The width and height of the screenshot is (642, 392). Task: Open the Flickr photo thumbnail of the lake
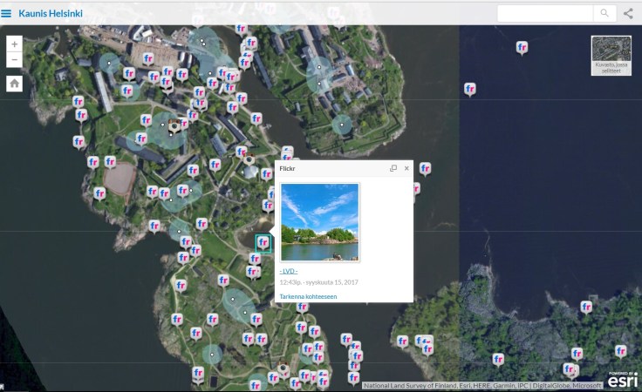coord(319,222)
